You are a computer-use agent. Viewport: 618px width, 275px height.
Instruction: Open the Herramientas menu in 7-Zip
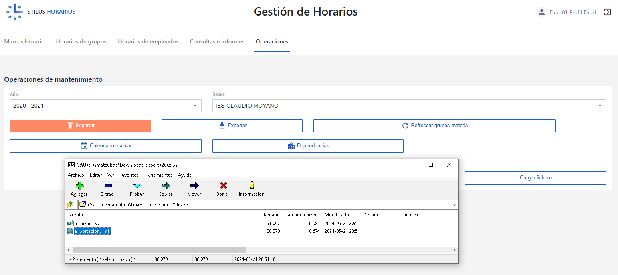(158, 175)
